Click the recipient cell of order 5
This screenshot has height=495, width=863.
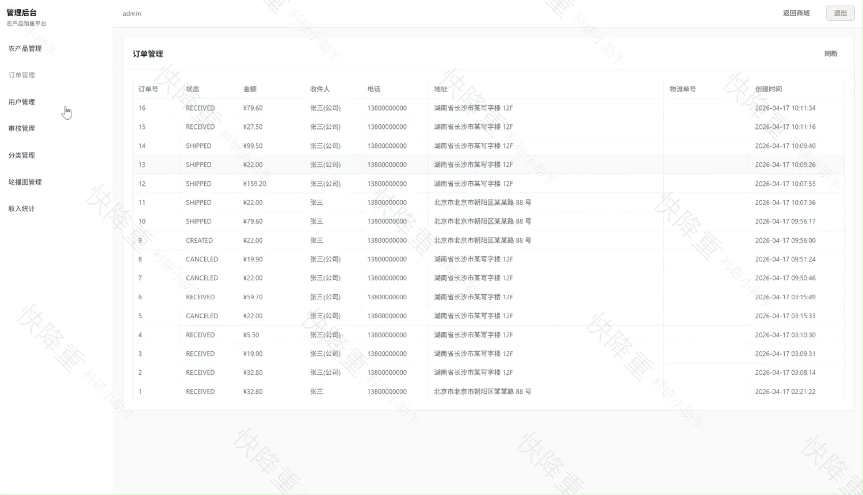[x=325, y=316]
